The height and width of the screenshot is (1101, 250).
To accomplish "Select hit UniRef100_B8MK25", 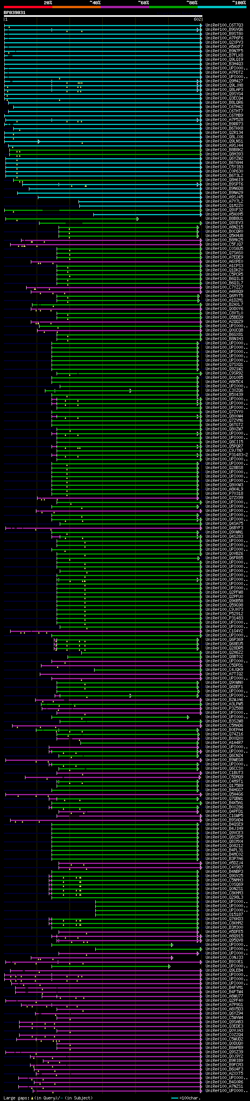I will (x=224, y=240).
